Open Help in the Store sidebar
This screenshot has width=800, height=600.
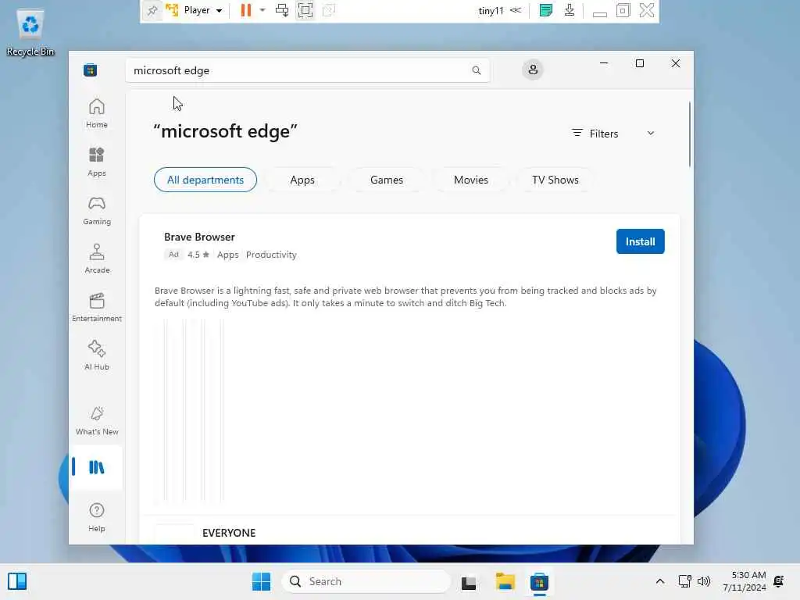(96, 517)
